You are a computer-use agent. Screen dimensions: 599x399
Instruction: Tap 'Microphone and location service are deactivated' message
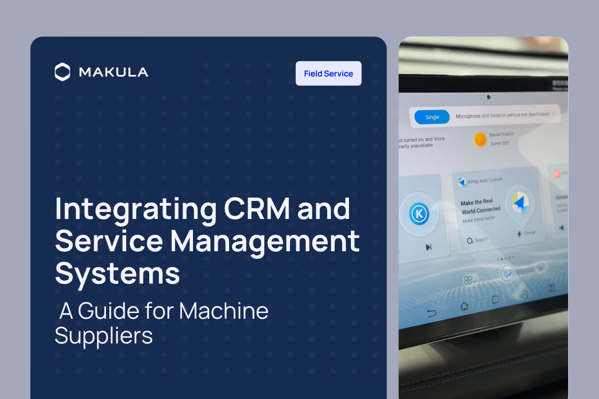pyautogui.click(x=502, y=115)
